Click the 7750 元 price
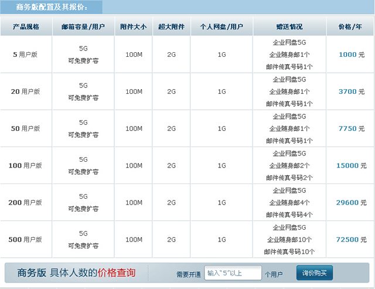The image size is (375, 289). (352, 129)
